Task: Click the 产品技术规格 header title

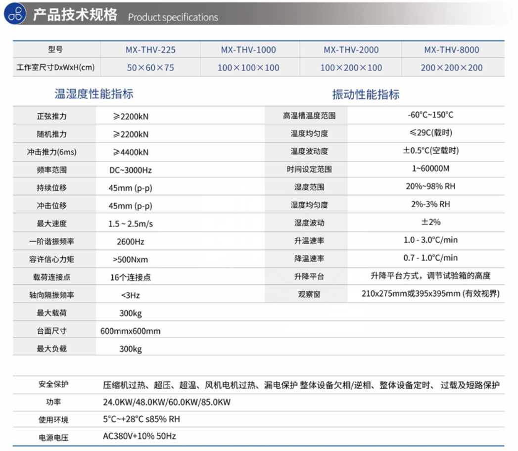Action: [x=75, y=15]
